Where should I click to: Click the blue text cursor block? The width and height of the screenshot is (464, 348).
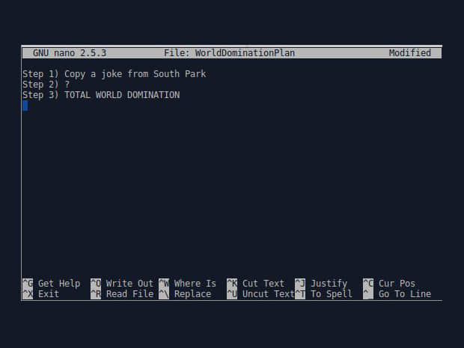click(25, 106)
